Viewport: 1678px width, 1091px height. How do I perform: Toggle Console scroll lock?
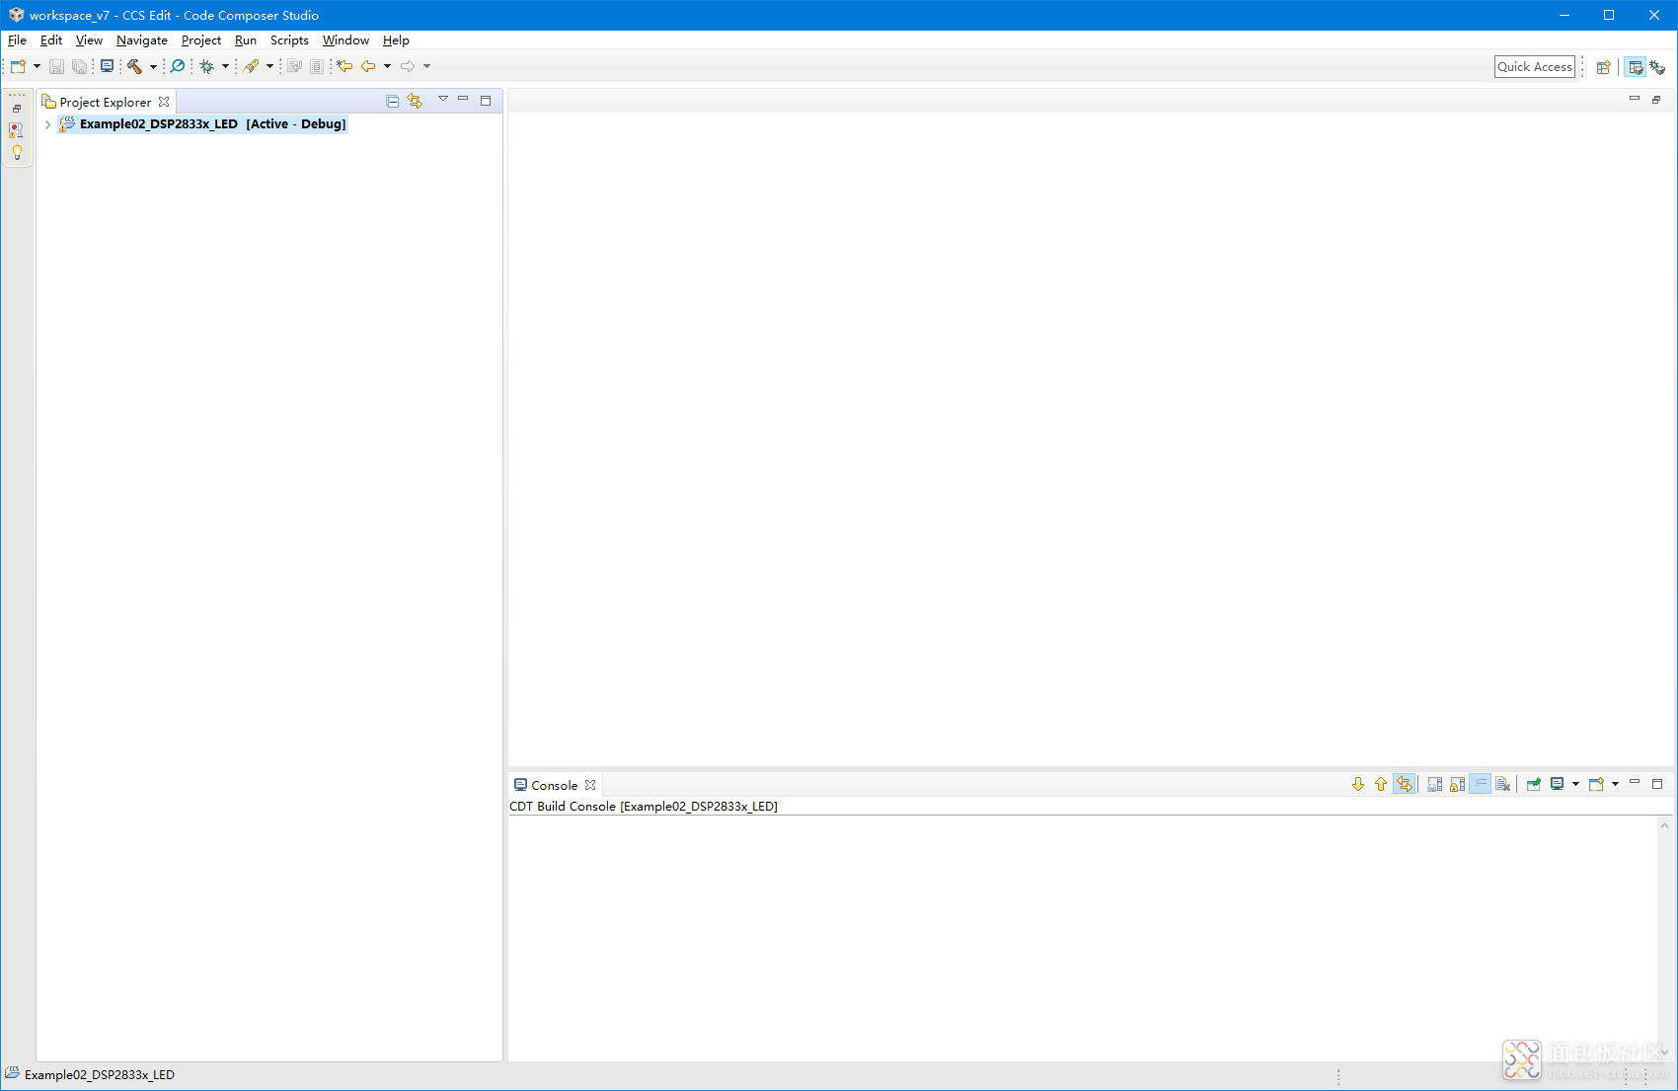[1458, 784]
